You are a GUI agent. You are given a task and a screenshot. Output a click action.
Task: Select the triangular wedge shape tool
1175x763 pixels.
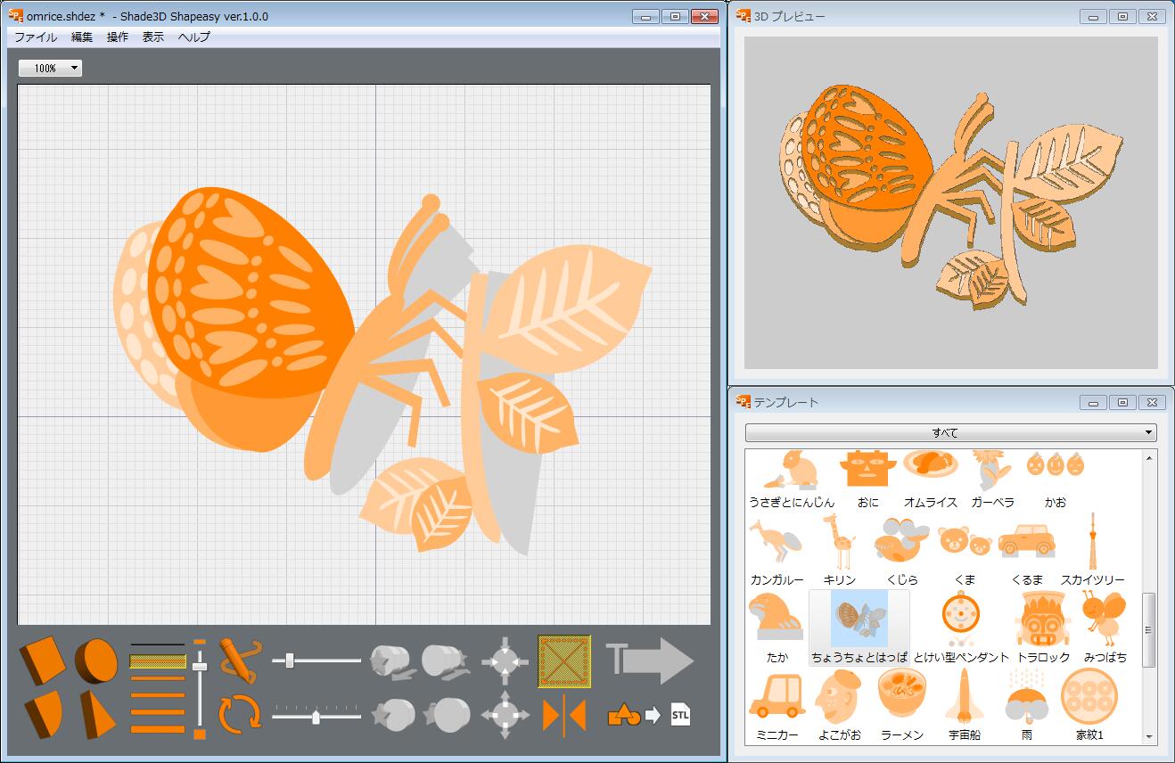pos(97,714)
